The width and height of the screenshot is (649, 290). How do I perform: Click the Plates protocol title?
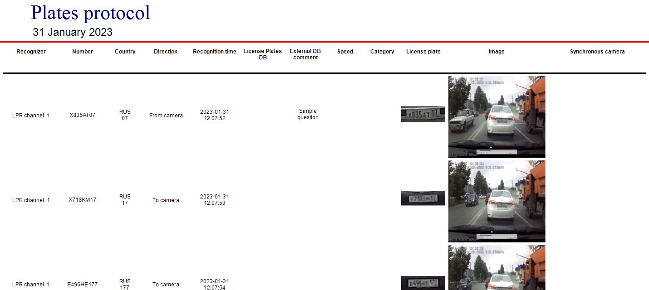pyautogui.click(x=90, y=13)
